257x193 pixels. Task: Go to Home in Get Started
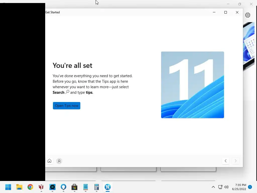pyautogui.click(x=49, y=161)
